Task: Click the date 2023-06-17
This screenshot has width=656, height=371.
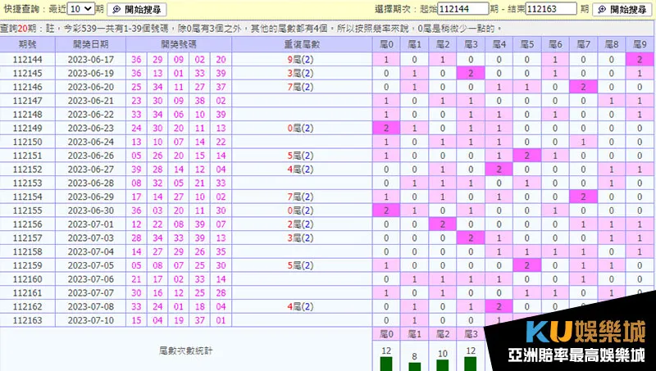Action: pos(90,59)
